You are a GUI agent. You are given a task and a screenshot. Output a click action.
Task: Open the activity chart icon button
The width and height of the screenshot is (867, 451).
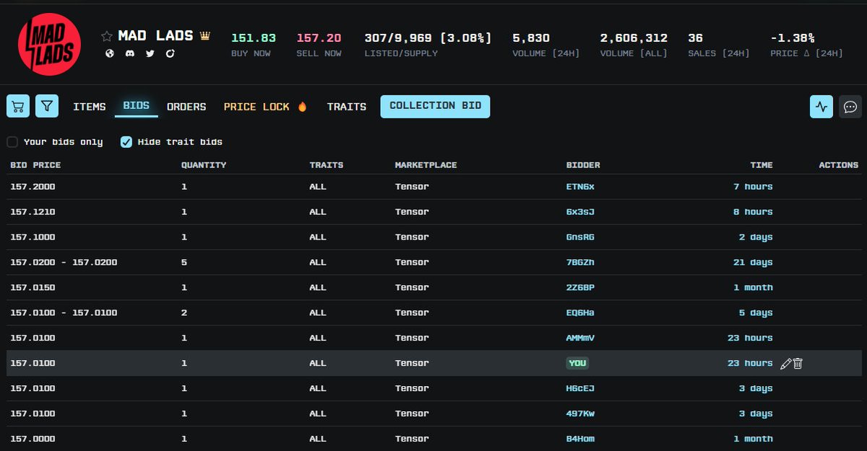pyautogui.click(x=821, y=106)
